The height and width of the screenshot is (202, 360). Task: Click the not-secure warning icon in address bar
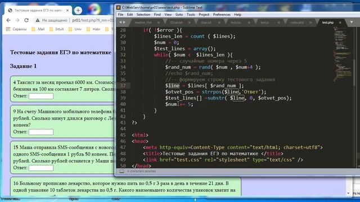coord(38,20)
